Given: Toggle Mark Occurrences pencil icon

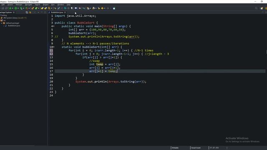Looking at the screenshot, I should pyautogui.click(x=59, y=8).
